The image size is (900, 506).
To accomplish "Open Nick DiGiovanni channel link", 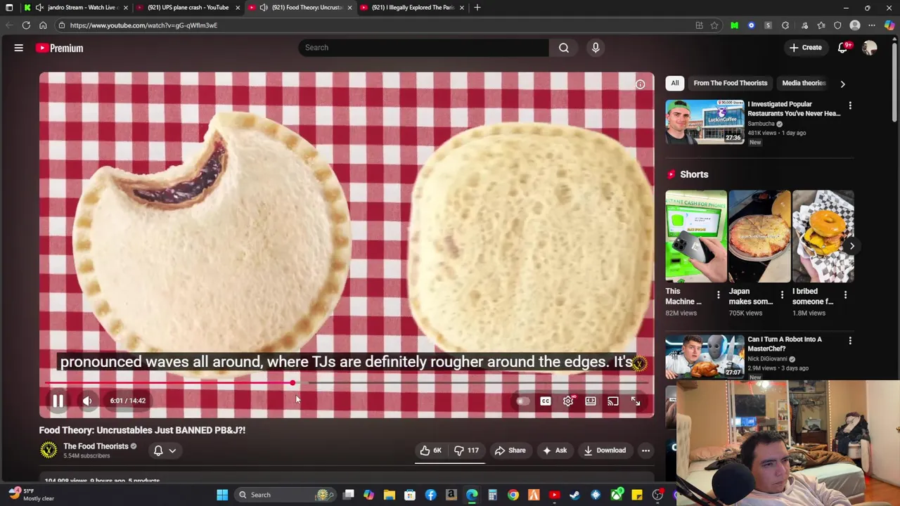I will coord(767,359).
